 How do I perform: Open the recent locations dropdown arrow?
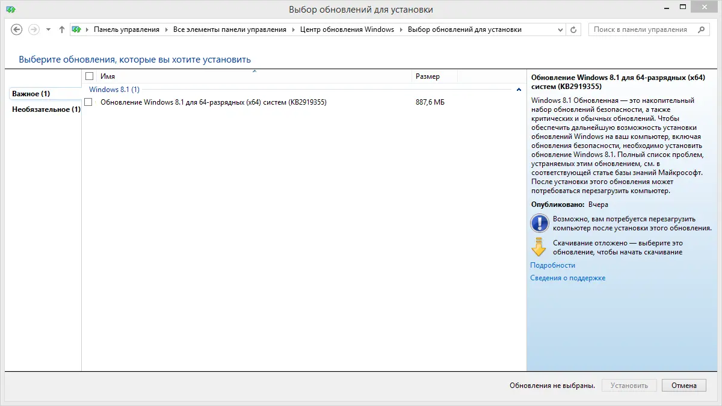click(x=48, y=29)
